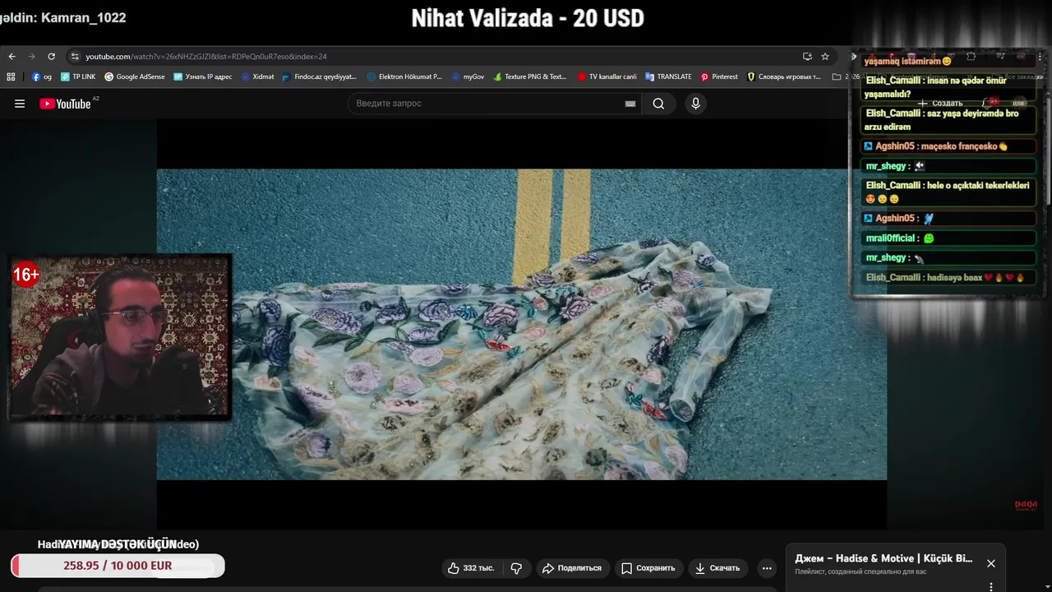
Task: Click the install/cast icon in address bar
Action: pyautogui.click(x=807, y=57)
